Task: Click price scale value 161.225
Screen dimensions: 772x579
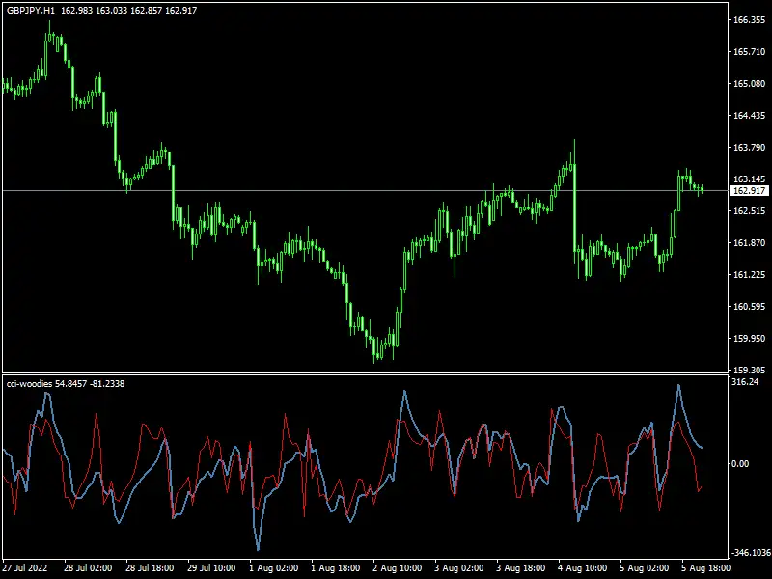Action: [x=750, y=275]
